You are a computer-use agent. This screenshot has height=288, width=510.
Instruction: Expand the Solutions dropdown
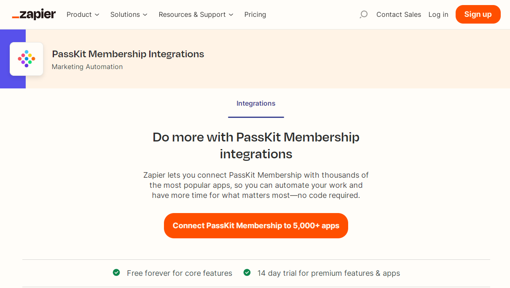tap(129, 14)
